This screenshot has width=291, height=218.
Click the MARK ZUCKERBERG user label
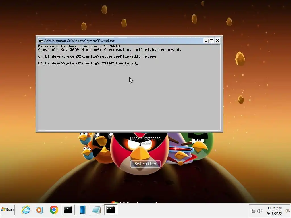(x=145, y=139)
